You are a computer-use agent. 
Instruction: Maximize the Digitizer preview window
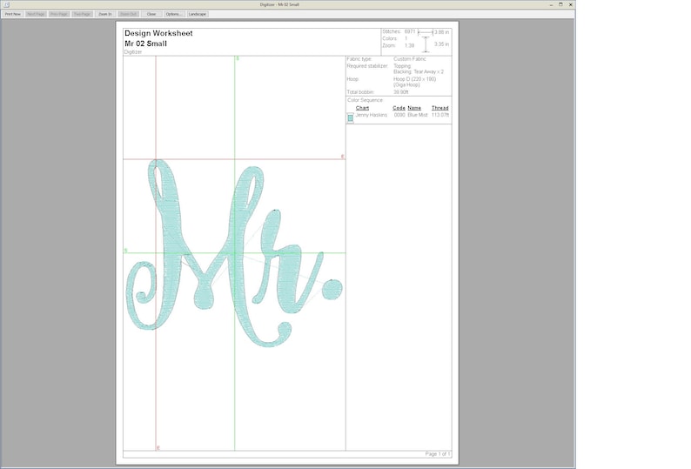click(x=560, y=4)
